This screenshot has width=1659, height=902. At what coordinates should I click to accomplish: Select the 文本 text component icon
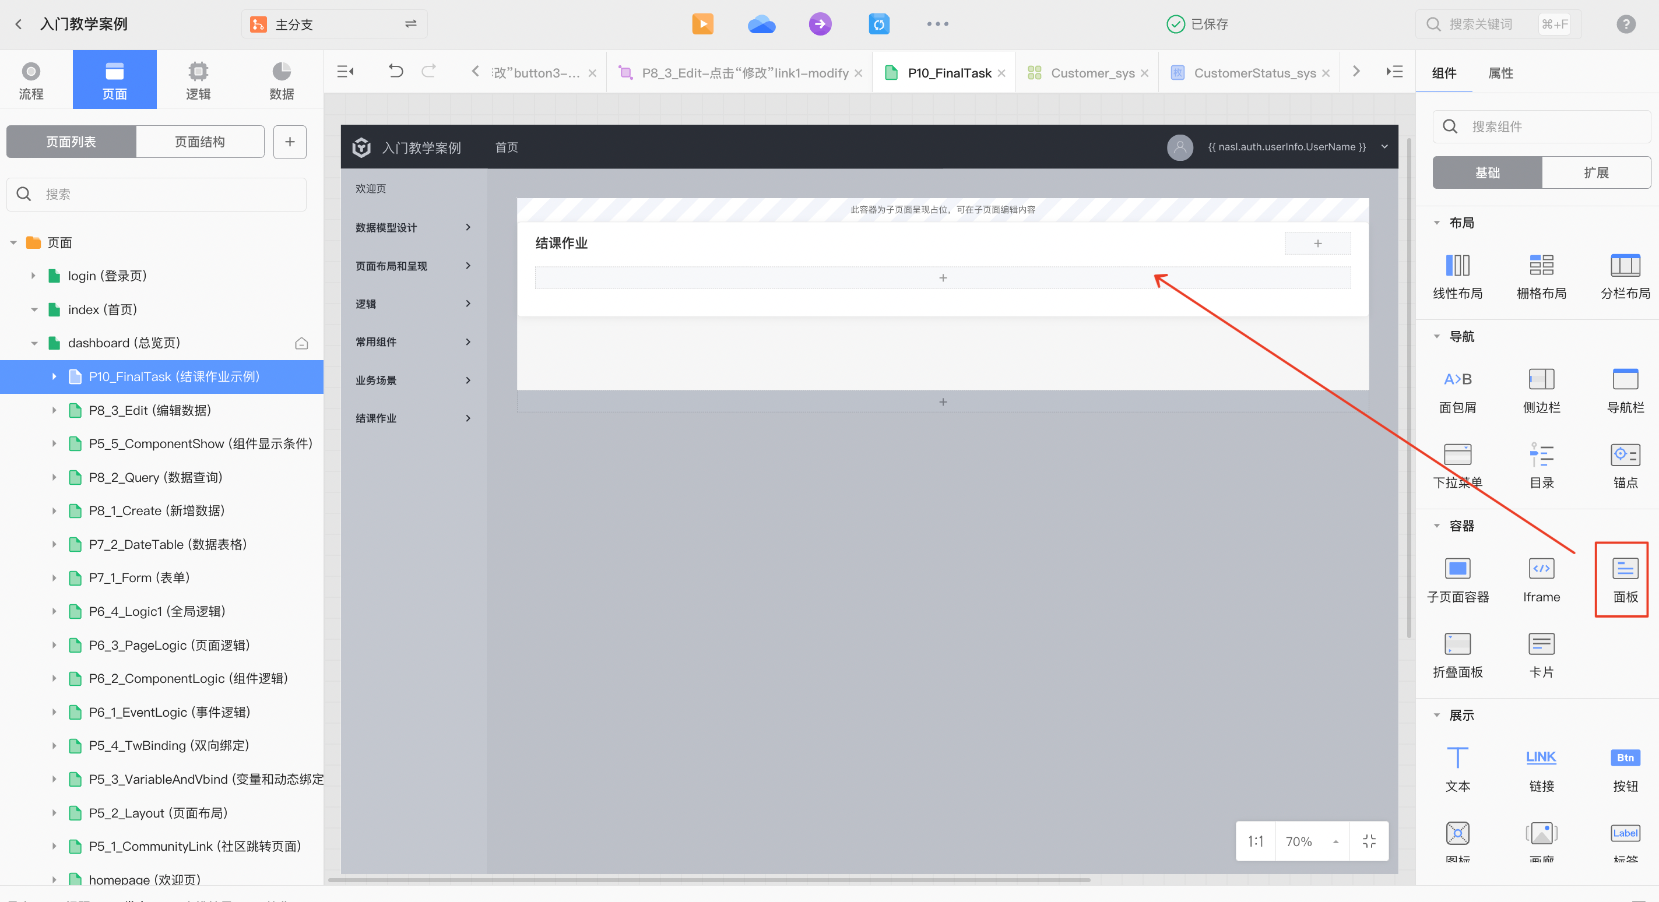(x=1457, y=757)
